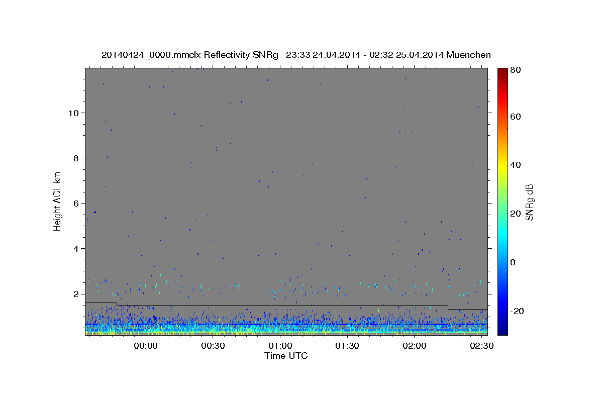Click the dark blue bottom of the colorbar

coord(502,331)
